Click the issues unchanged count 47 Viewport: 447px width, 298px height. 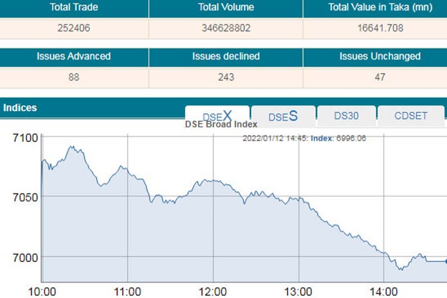[380, 77]
